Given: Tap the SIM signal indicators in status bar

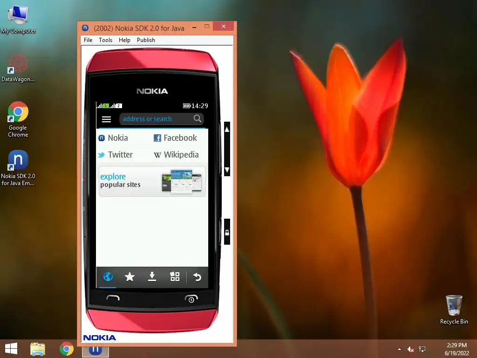Looking at the screenshot, I should pos(109,106).
